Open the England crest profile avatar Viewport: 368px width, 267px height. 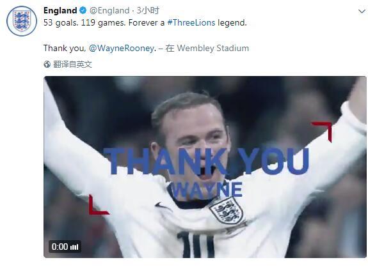pyautogui.click(x=22, y=21)
